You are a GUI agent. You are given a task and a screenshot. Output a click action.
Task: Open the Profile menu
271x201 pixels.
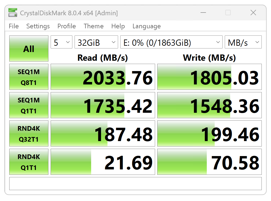click(66, 26)
